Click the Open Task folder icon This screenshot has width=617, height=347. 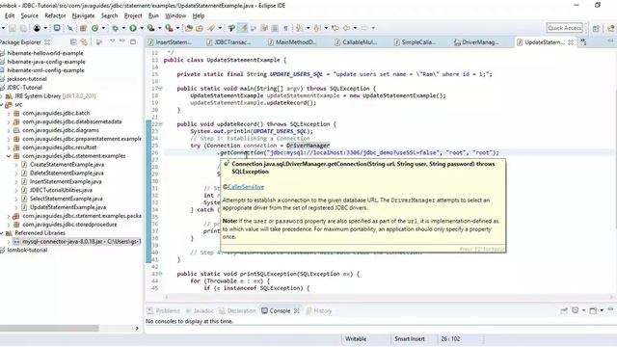[x=200, y=28]
